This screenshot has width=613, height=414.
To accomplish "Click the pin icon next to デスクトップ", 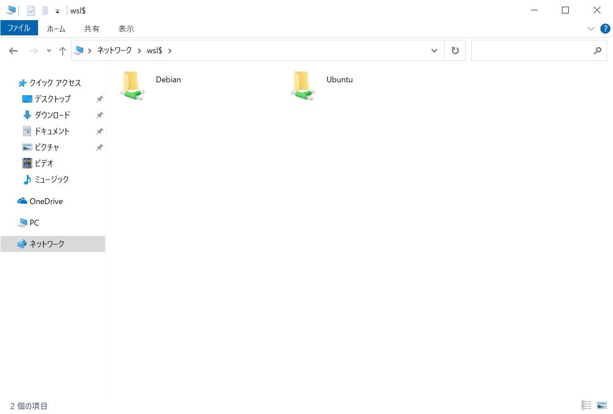I will coord(99,99).
